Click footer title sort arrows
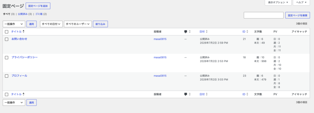314x113 pixels. pyautogui.click(x=23, y=94)
